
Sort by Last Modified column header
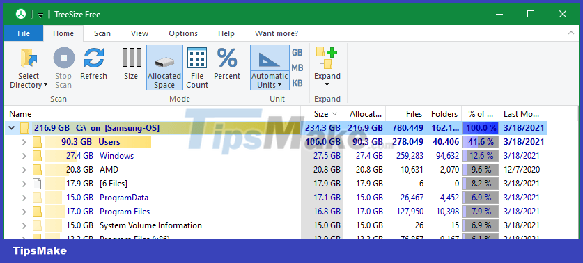click(523, 114)
